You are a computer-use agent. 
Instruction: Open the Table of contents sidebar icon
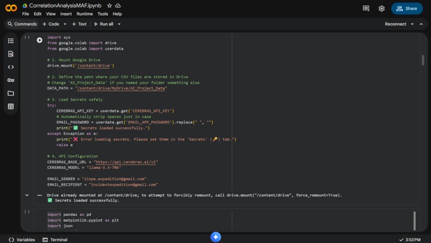point(11,41)
